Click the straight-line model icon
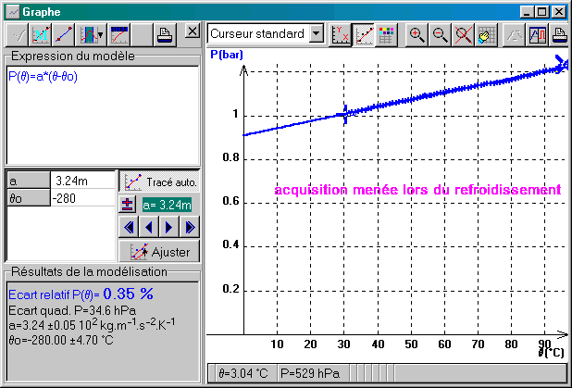The image size is (572, 388). click(64, 35)
